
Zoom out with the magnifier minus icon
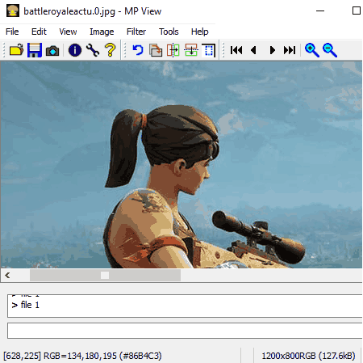pos(330,50)
